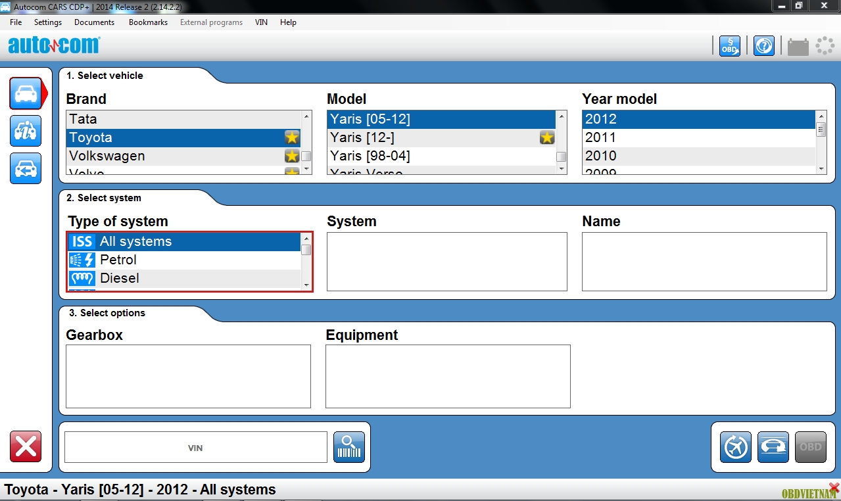Screen dimensions: 841x501
Task: Check the battery voltage icon
Action: point(798,46)
